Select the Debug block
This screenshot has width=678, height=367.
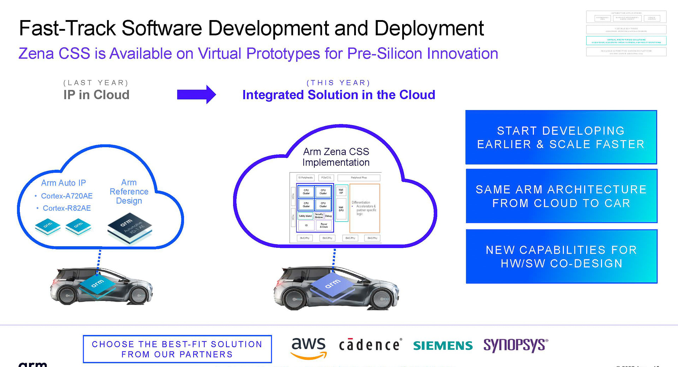328,216
